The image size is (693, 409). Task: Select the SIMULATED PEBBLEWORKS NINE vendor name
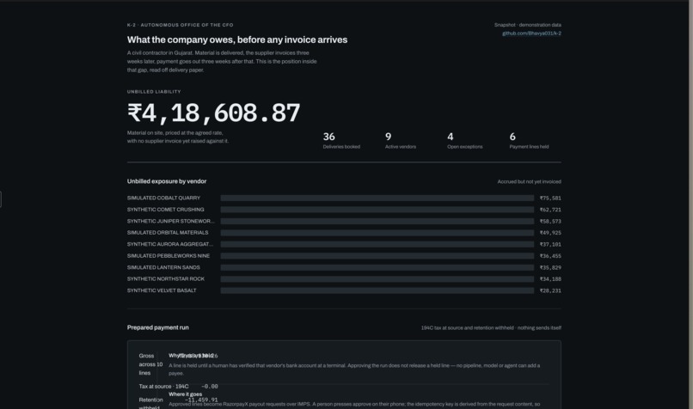pyautogui.click(x=169, y=256)
